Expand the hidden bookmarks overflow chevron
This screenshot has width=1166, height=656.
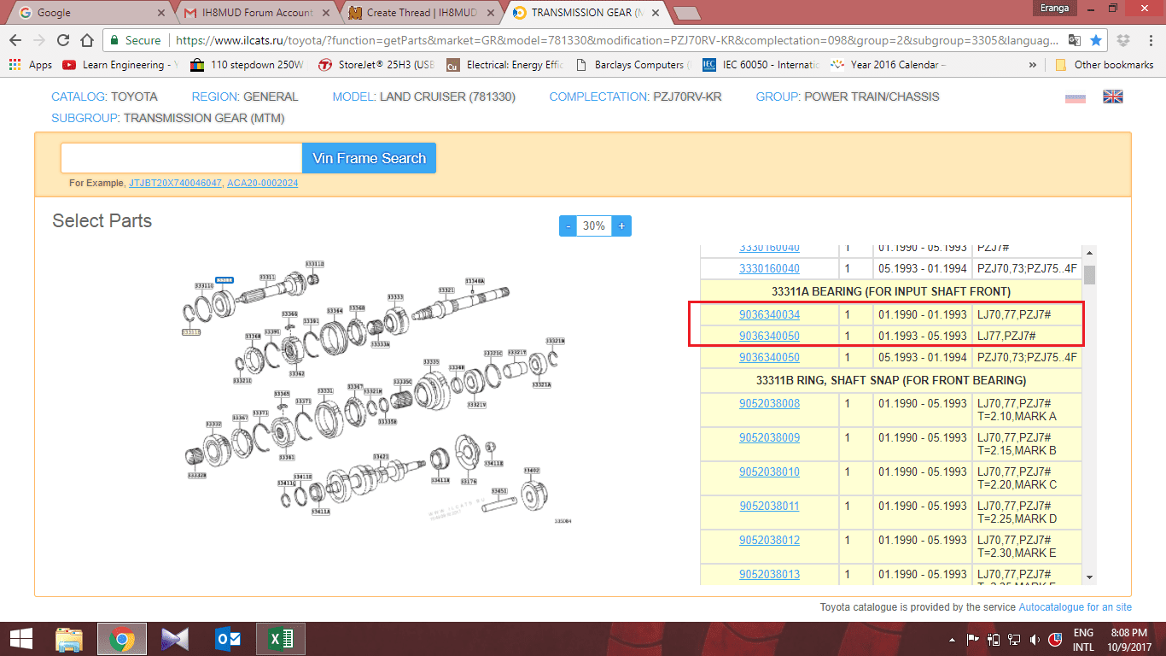click(x=1033, y=65)
